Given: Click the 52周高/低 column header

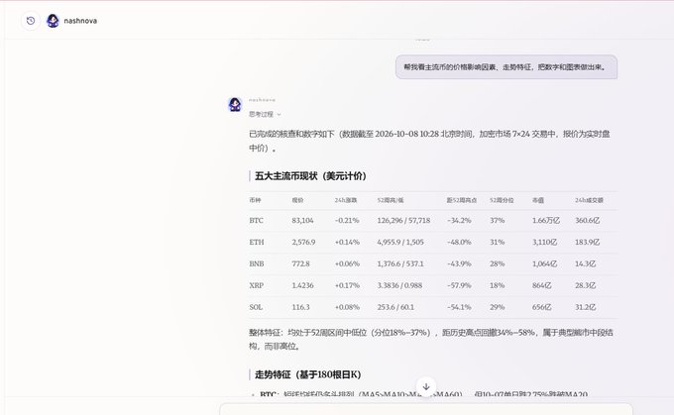Looking at the screenshot, I should point(391,200).
